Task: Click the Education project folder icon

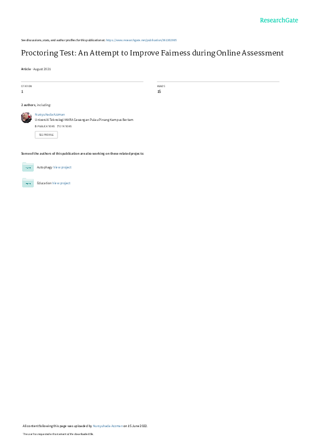Action: [x=28, y=183]
